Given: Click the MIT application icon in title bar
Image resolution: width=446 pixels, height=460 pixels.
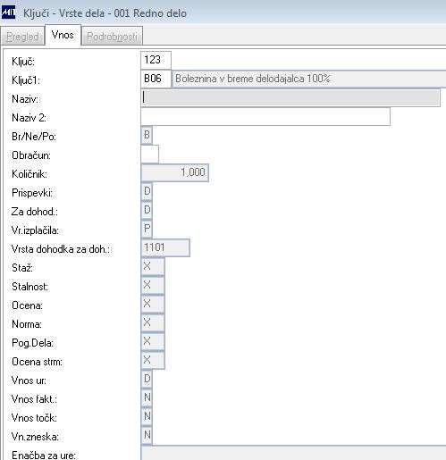Looking at the screenshot, I should pyautogui.click(x=8, y=13).
